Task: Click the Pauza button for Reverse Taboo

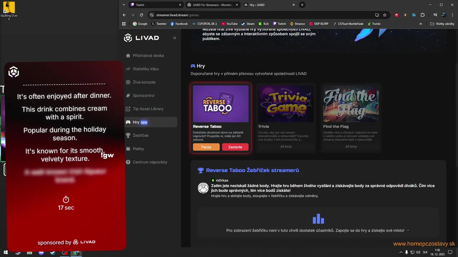Action: 206,147
